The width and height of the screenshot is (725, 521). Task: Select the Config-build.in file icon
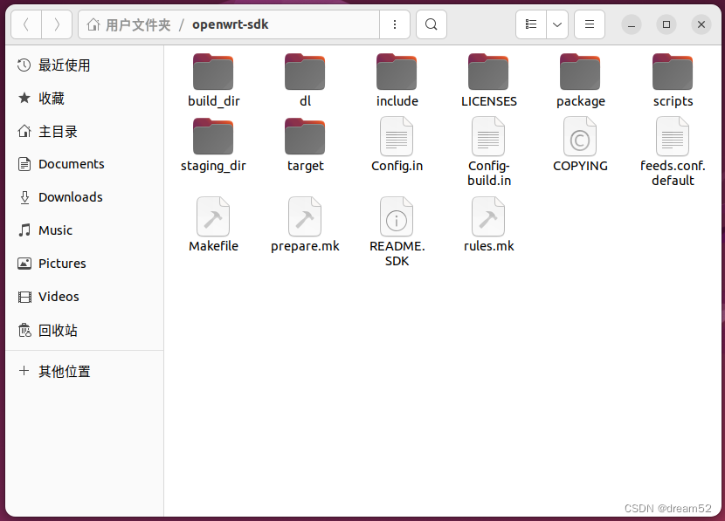[x=488, y=136]
